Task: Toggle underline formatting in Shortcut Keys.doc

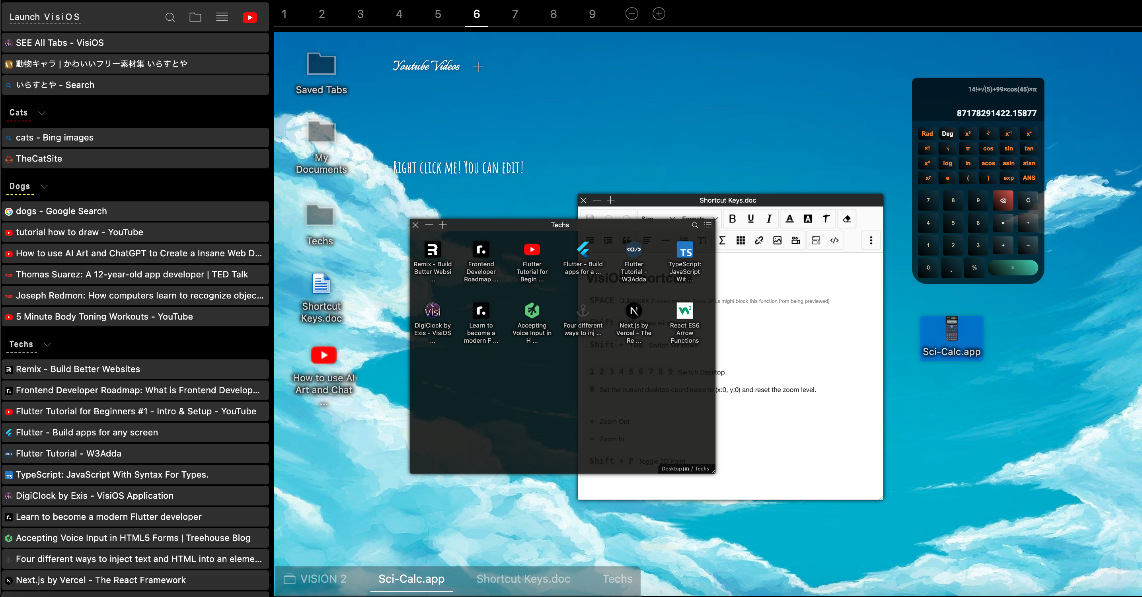Action: click(x=750, y=219)
